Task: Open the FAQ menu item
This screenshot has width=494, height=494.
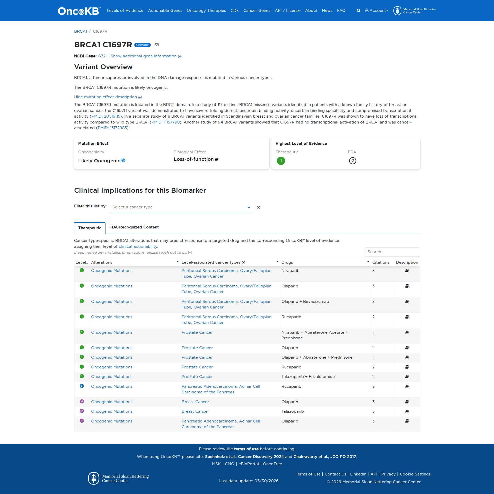Action: point(341,11)
